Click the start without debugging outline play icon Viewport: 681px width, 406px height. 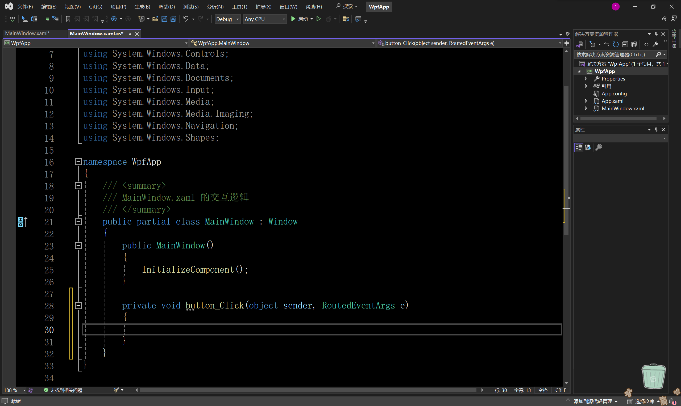318,19
